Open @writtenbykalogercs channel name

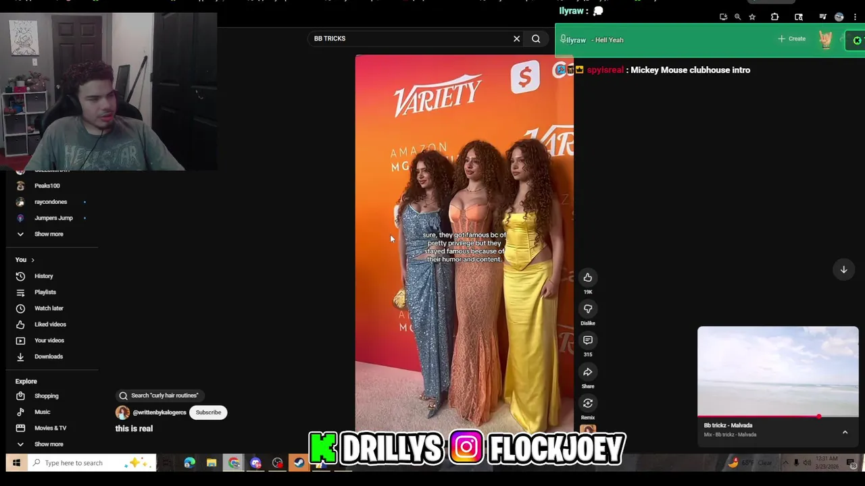(159, 412)
